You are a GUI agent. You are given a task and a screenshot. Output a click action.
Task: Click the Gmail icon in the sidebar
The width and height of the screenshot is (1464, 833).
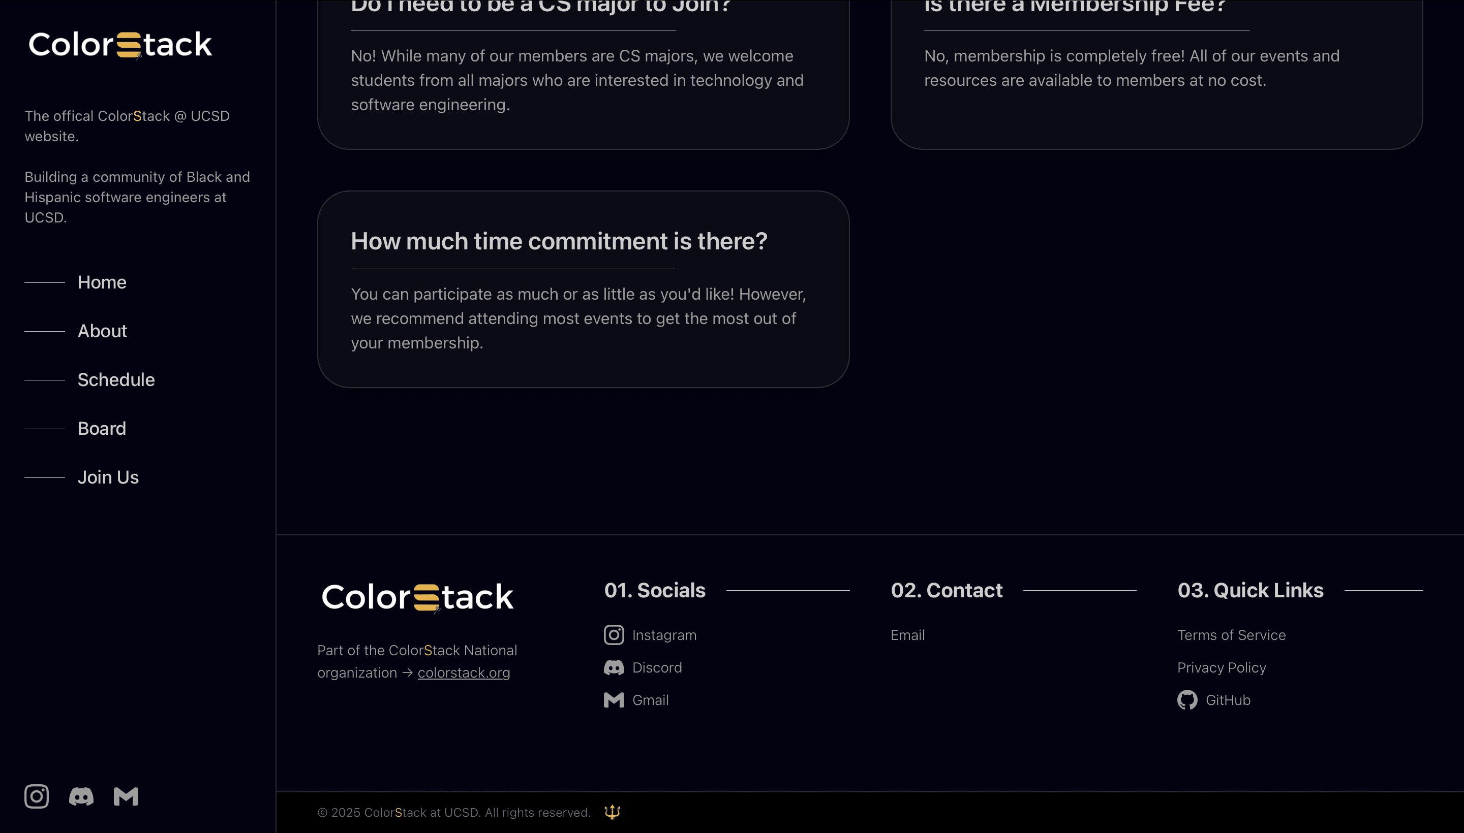(126, 796)
